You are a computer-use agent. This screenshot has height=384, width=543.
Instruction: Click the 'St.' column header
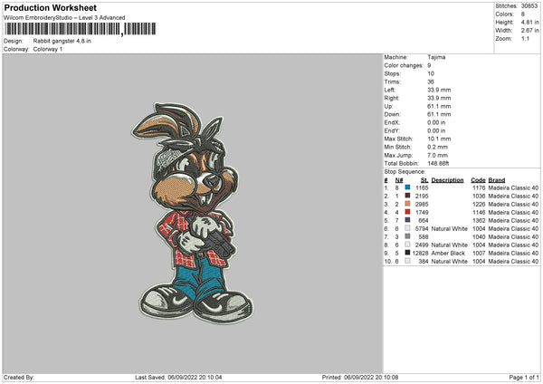tap(424, 180)
